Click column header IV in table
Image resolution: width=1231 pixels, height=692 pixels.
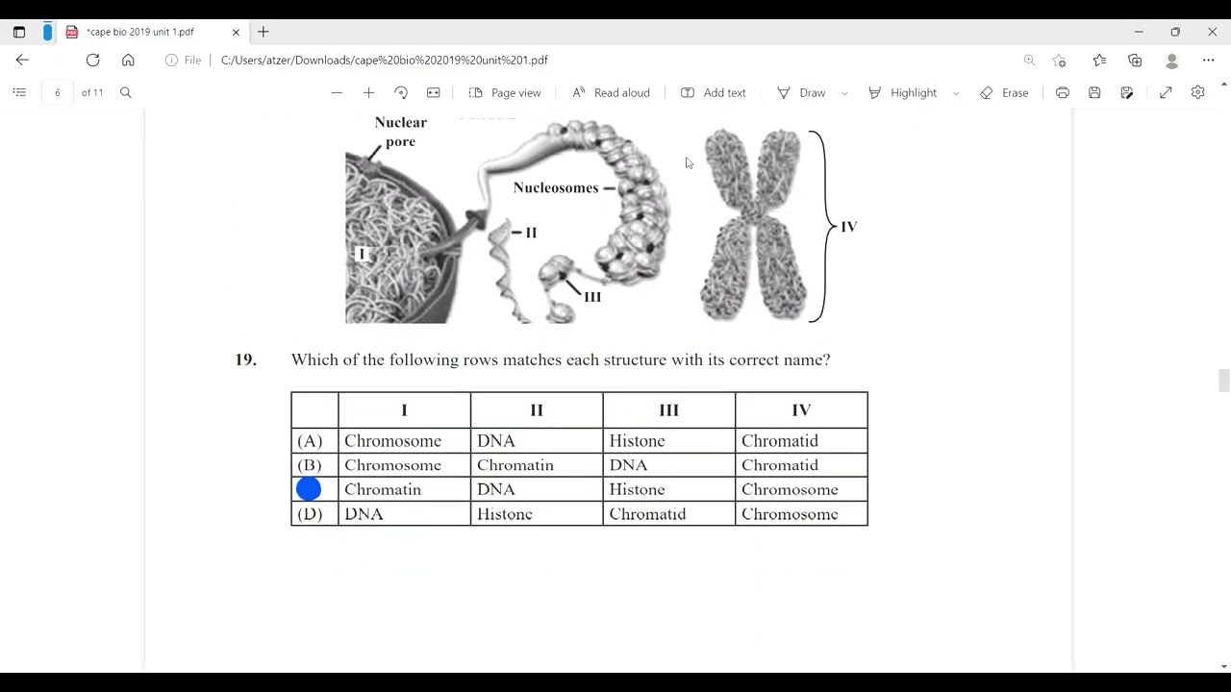click(x=801, y=410)
